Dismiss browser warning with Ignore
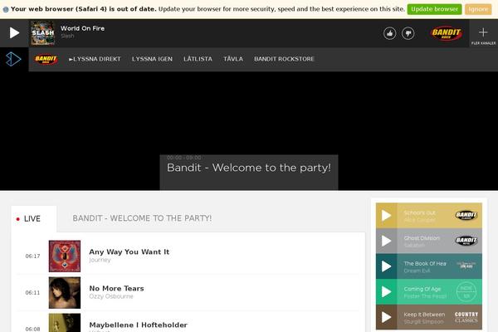This screenshot has height=332, width=498. click(x=478, y=9)
